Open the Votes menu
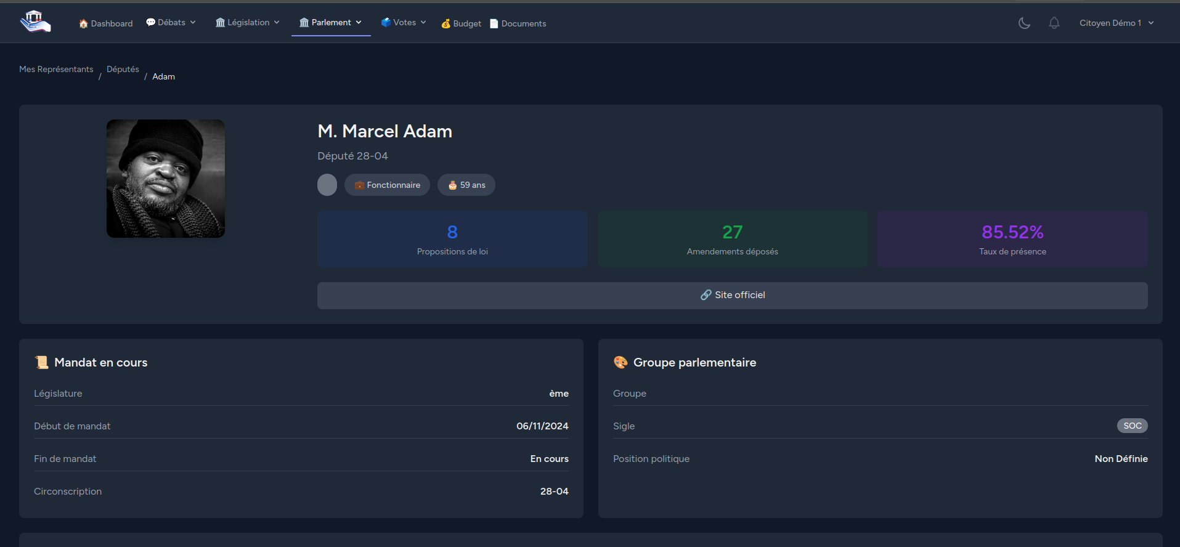The height and width of the screenshot is (547, 1180). [x=404, y=22]
